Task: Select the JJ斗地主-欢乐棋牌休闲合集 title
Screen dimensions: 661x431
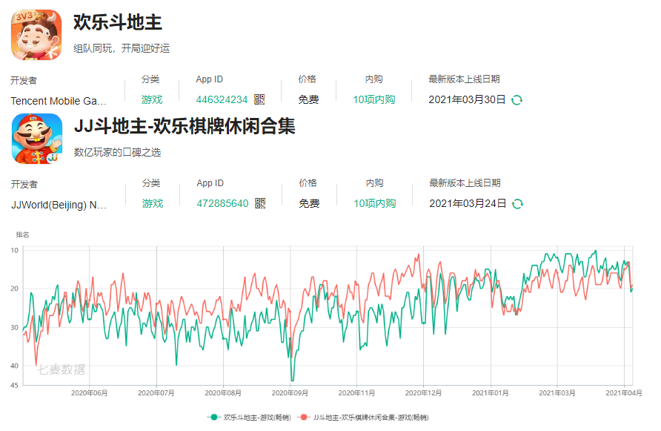Action: (185, 126)
